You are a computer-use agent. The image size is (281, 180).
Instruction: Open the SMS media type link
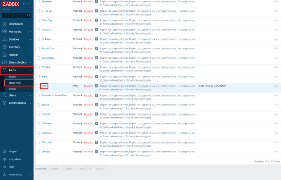pyautogui.click(x=44, y=86)
